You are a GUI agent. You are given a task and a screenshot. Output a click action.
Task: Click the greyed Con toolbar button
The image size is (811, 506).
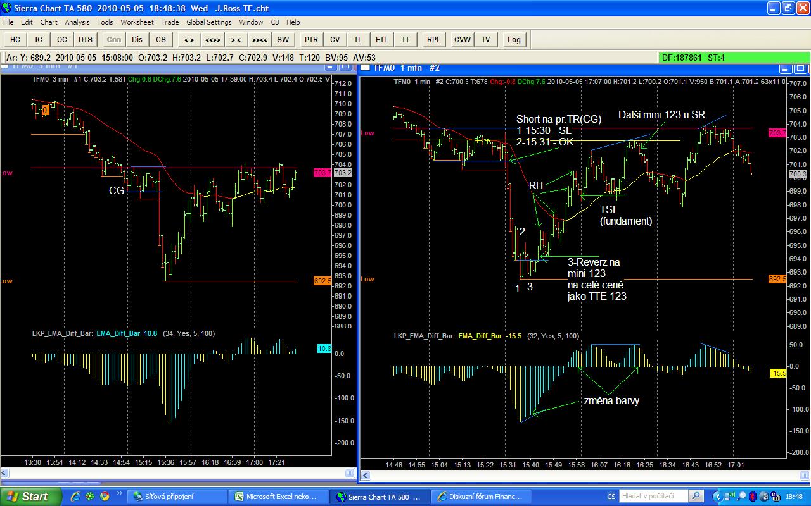pyautogui.click(x=114, y=39)
